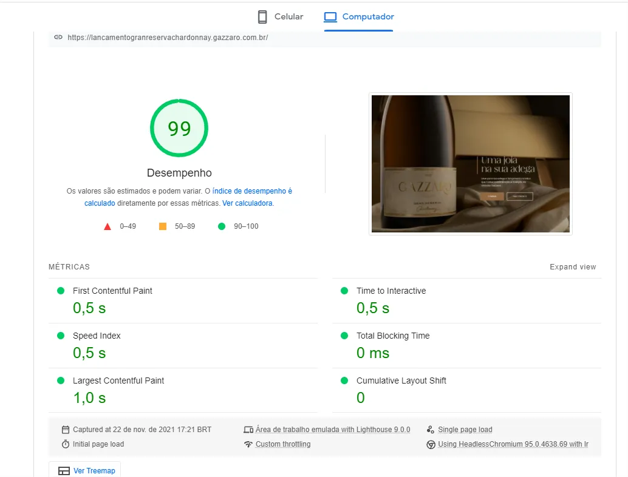
Task: Click the gazzaro.com.br URL text
Action: [168, 38]
